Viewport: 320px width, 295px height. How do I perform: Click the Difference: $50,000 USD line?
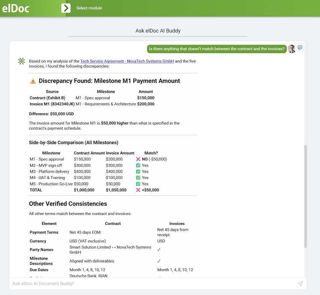52,114
